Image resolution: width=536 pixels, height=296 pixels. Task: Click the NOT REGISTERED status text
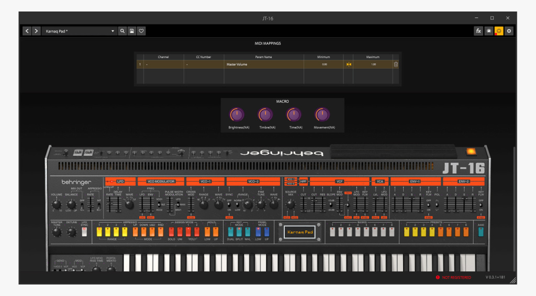[x=456, y=278]
